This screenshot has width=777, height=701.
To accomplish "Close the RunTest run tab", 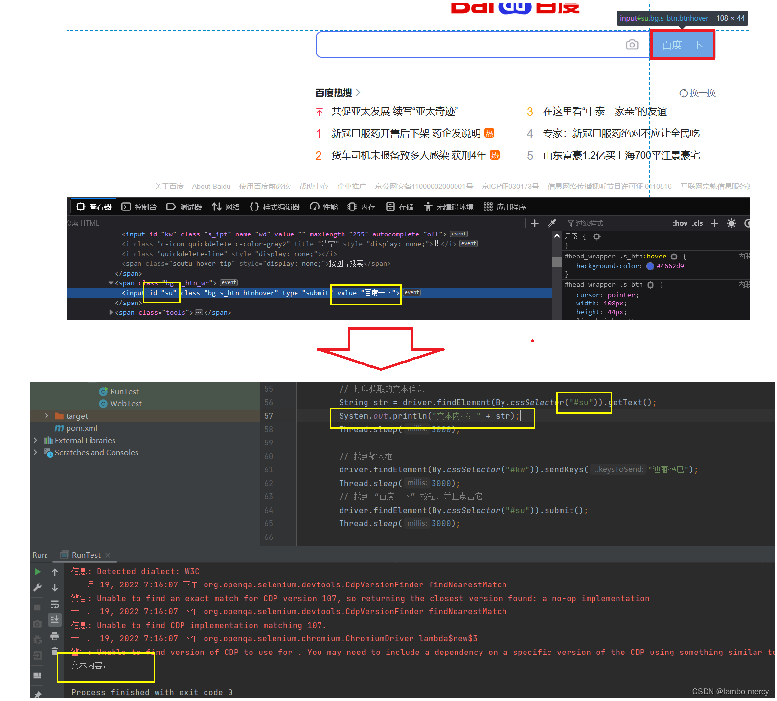I will [108, 555].
